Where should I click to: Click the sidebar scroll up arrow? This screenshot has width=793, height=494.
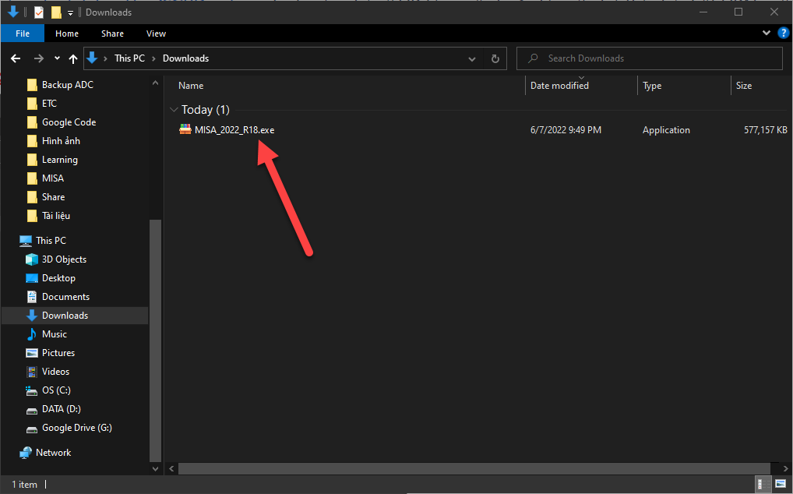coord(155,83)
